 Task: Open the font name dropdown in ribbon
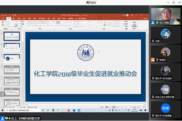40,22
